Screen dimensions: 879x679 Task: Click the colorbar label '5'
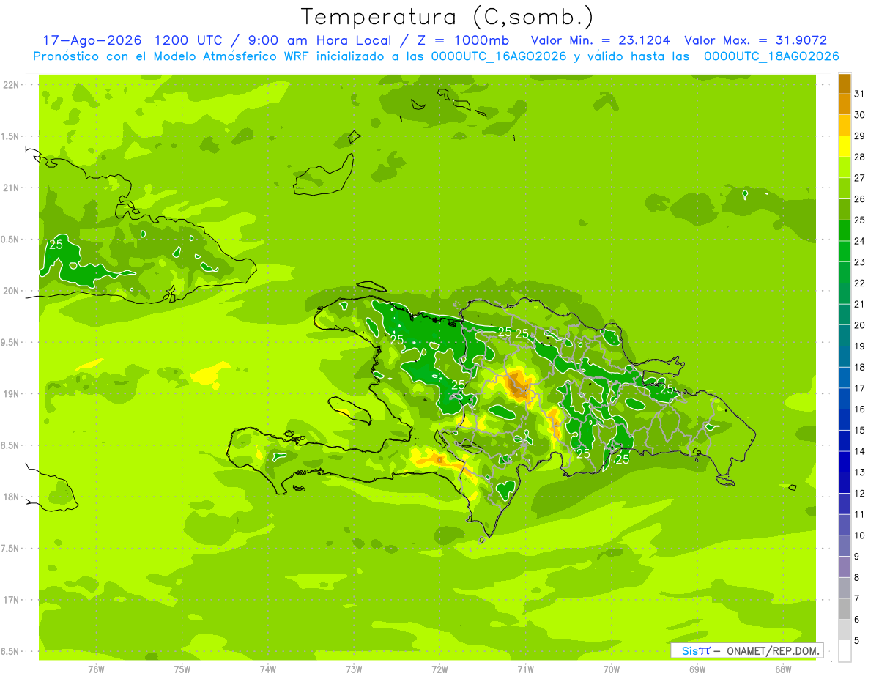(x=857, y=641)
